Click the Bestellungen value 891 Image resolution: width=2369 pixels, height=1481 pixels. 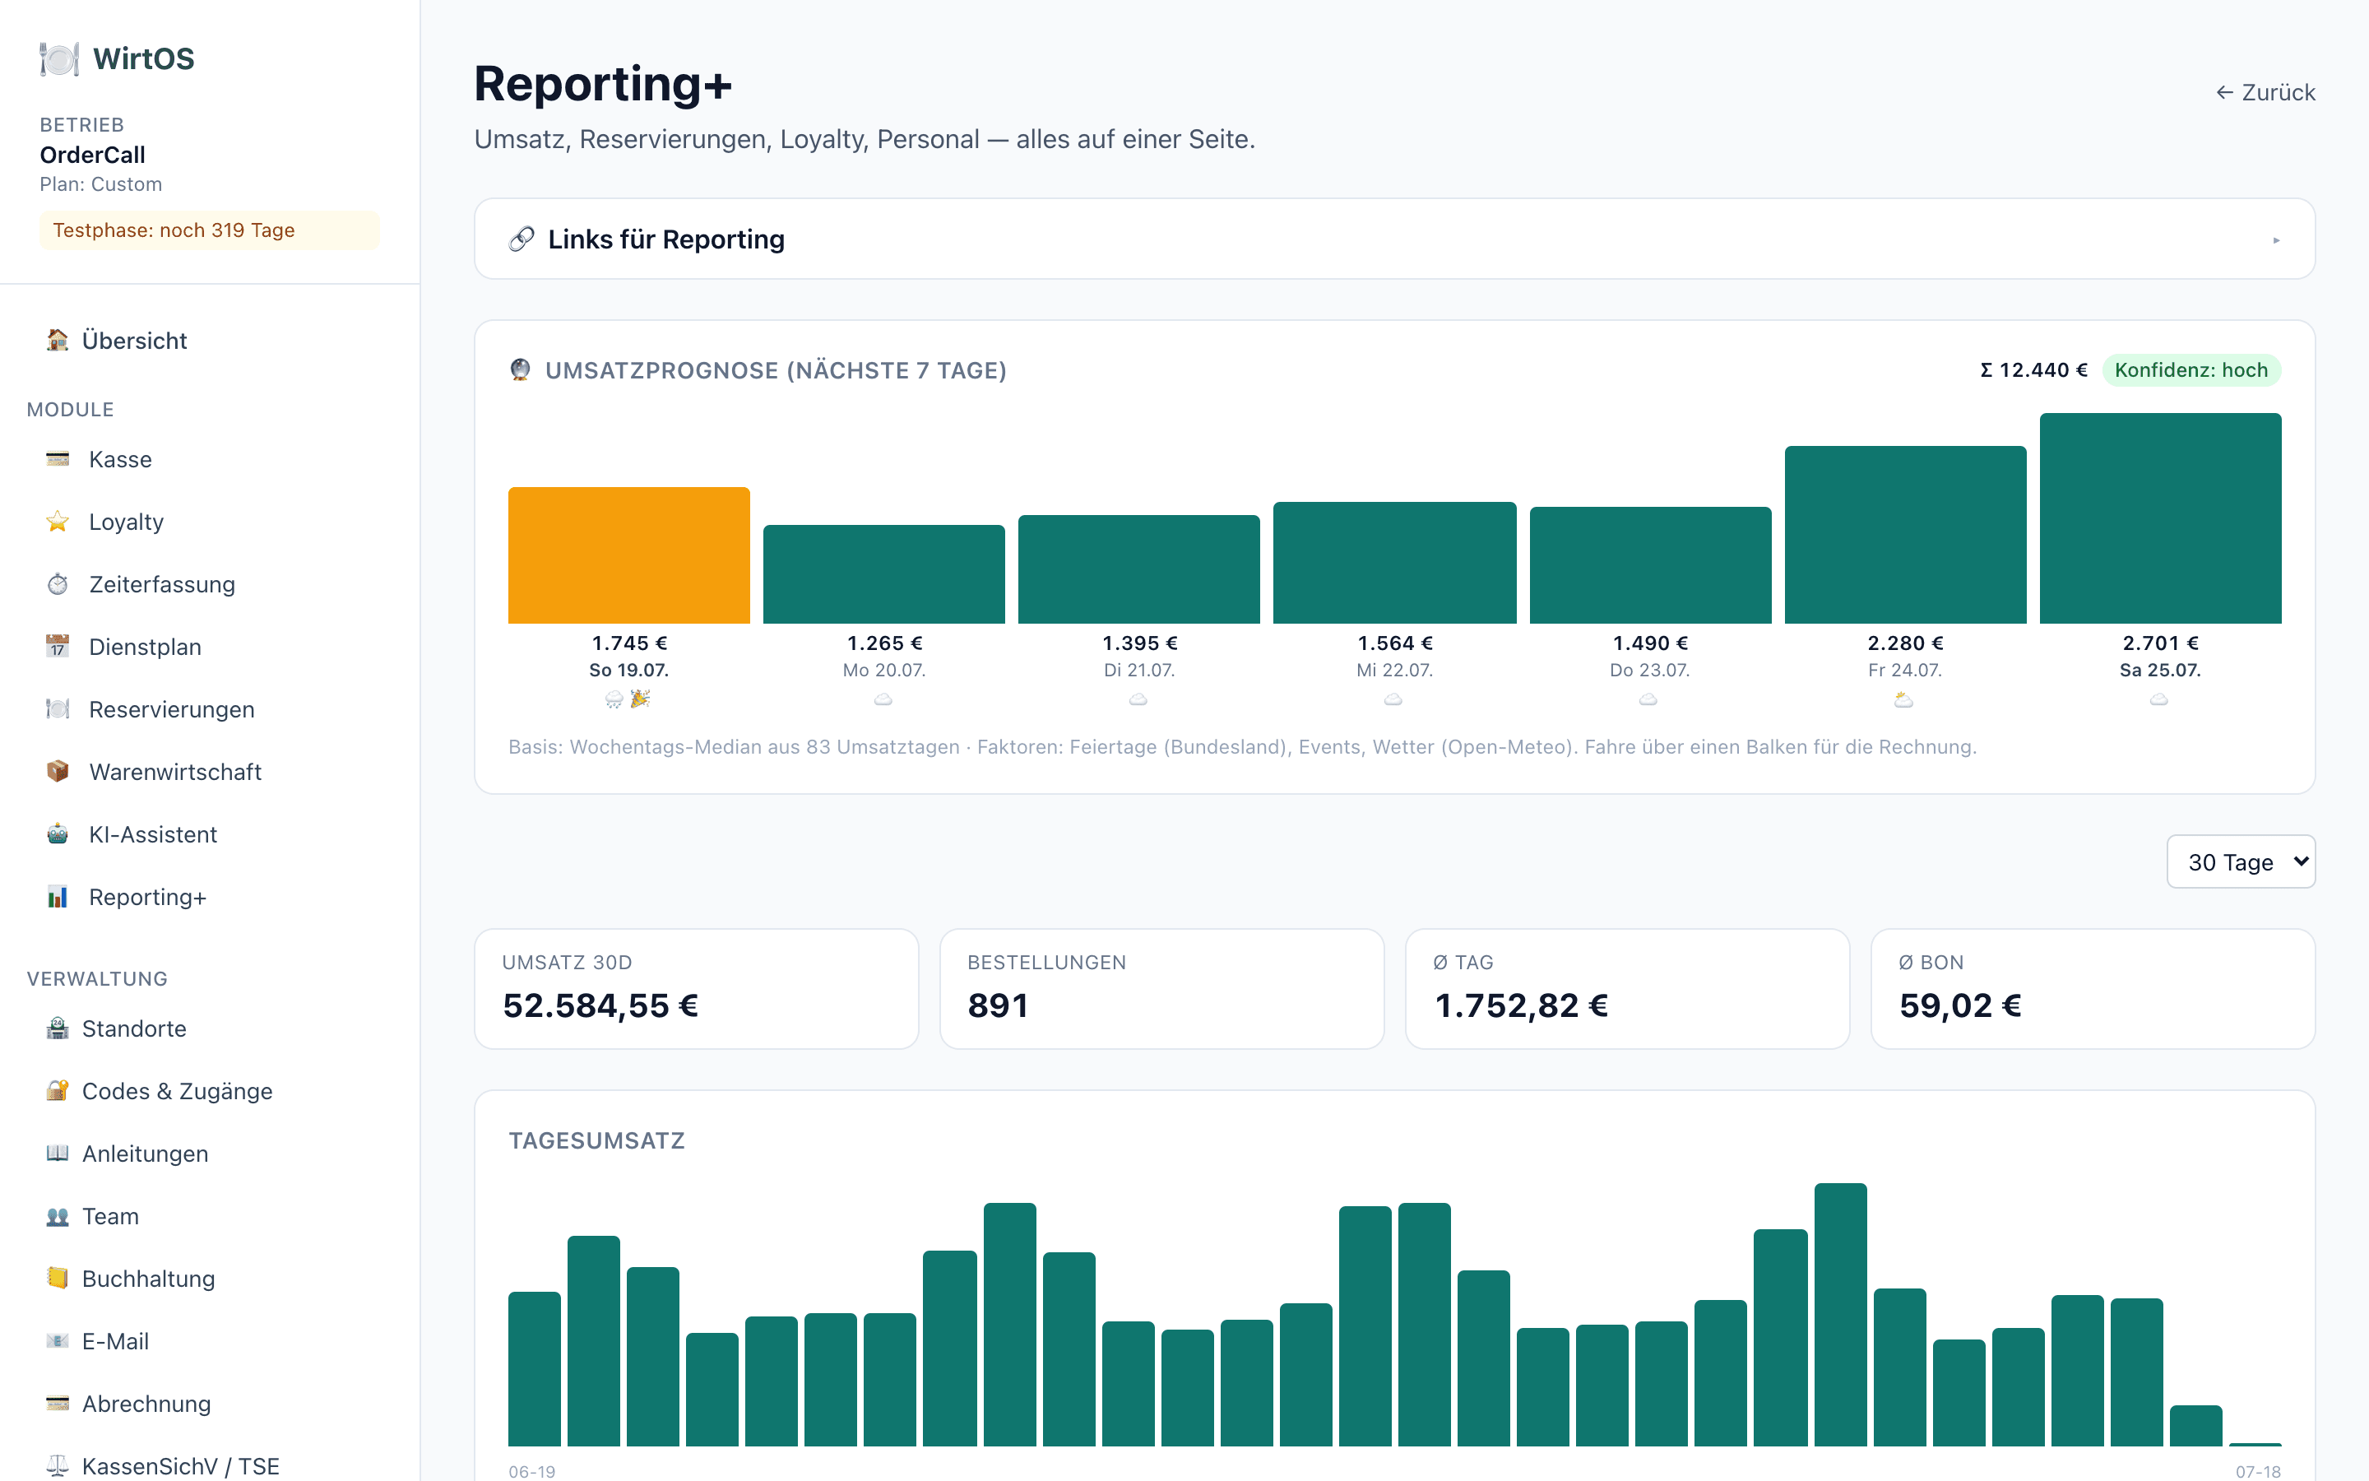pos(998,1006)
